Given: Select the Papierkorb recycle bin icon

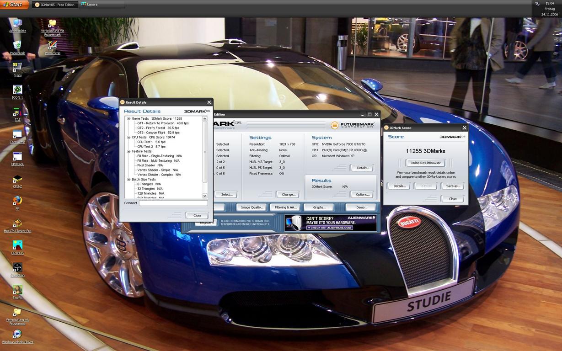Looking at the screenshot, I should point(17,48).
